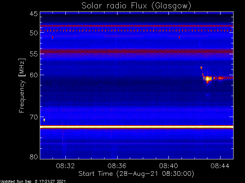Click the "Frequency [MHz]" axis label
This screenshot has height=183, width=245.
(x=22, y=85)
